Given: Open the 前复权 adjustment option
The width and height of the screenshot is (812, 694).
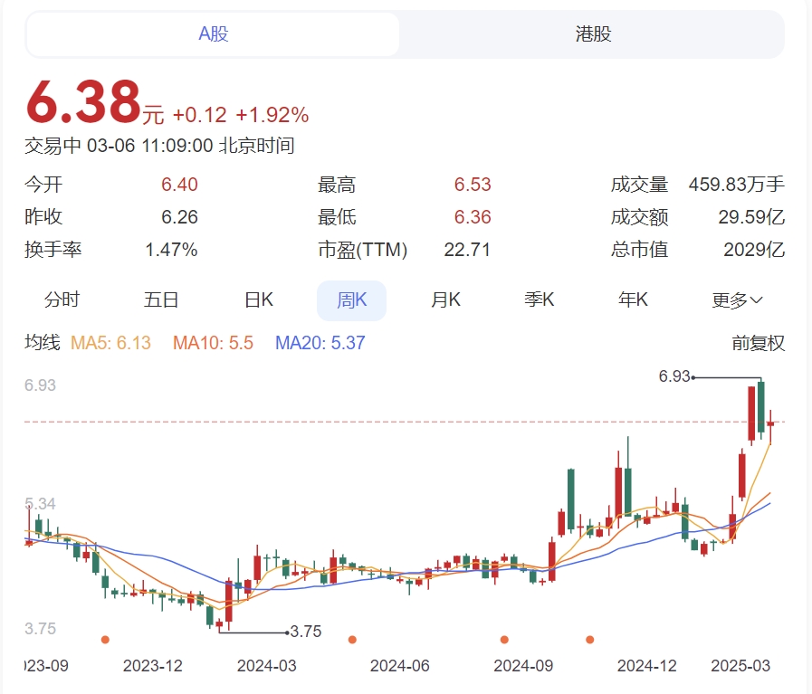Looking at the screenshot, I should pos(759,343).
